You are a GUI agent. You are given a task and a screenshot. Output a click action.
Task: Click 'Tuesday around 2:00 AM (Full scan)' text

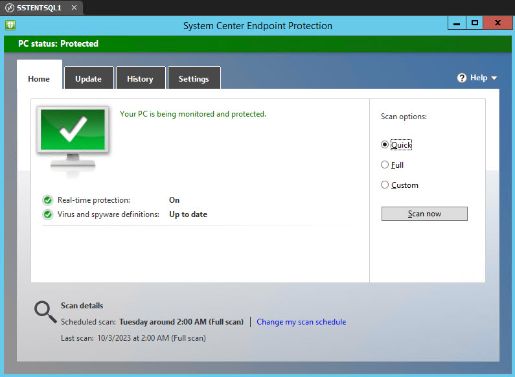[x=181, y=322]
